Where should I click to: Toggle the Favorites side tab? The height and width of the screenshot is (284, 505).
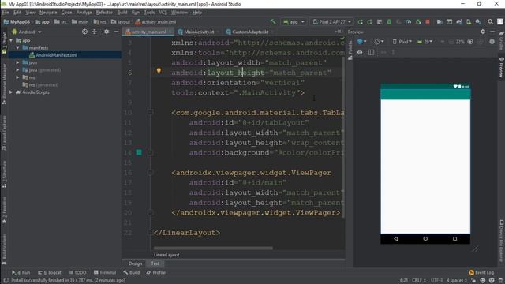(x=4, y=211)
